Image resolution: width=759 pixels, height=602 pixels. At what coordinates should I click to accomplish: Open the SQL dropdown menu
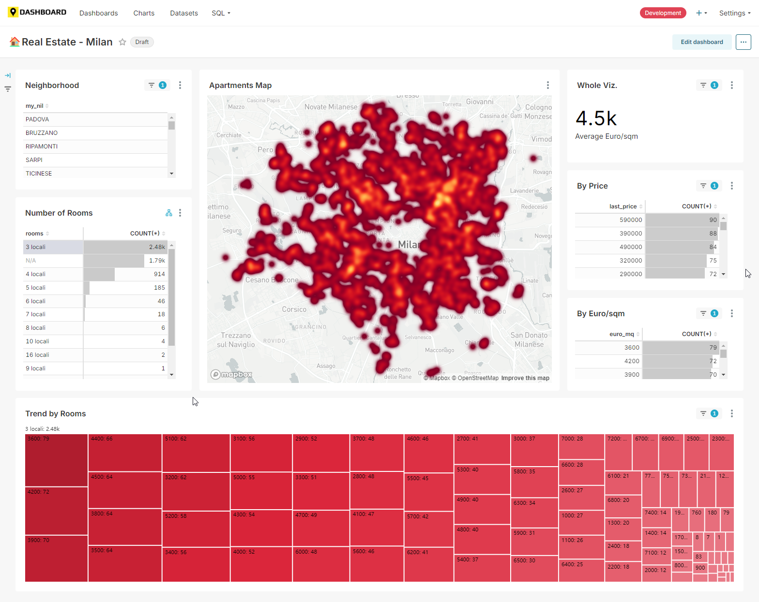point(221,13)
